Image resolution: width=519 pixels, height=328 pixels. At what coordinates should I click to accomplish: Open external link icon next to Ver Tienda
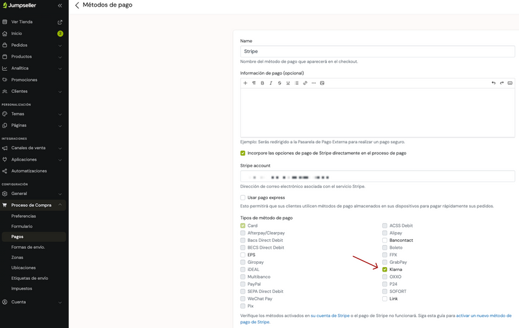(x=60, y=22)
